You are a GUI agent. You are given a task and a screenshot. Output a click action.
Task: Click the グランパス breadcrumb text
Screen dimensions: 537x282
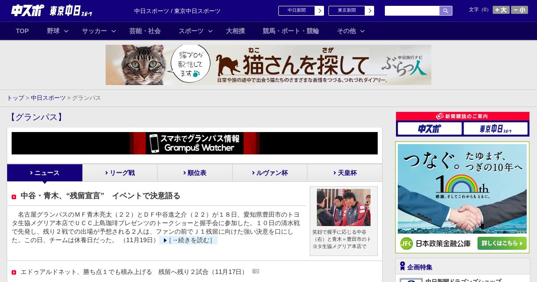tap(86, 98)
